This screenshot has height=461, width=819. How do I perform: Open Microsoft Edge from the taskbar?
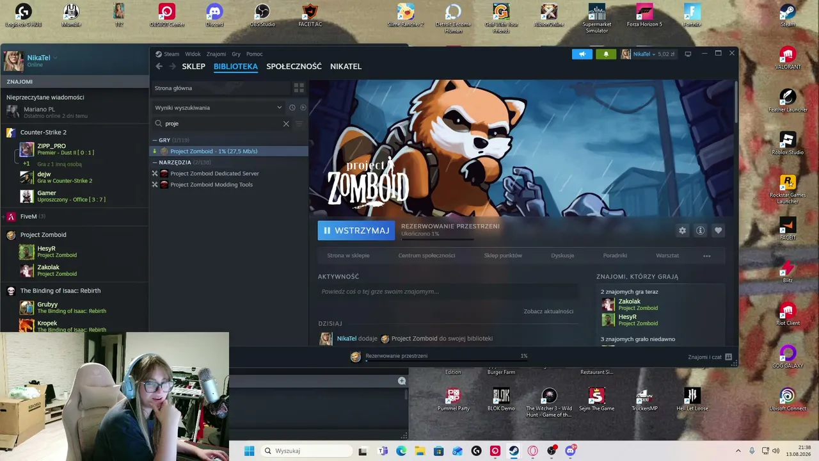(401, 451)
